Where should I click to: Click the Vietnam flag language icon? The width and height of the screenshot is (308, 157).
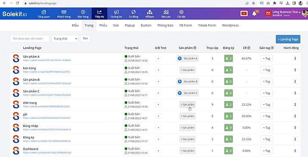pyautogui.click(x=244, y=14)
